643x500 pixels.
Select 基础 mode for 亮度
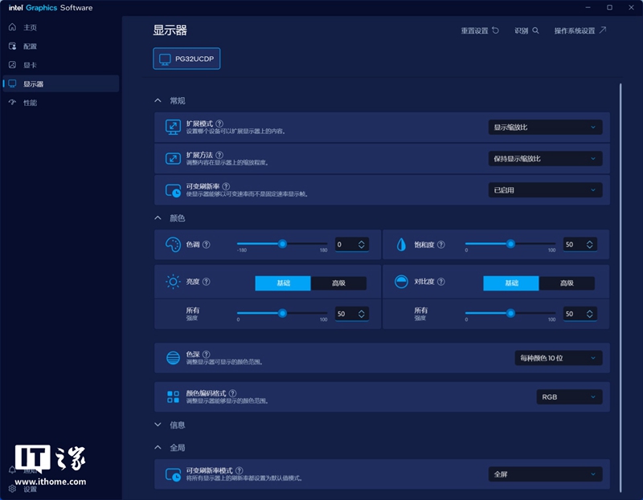pos(283,283)
